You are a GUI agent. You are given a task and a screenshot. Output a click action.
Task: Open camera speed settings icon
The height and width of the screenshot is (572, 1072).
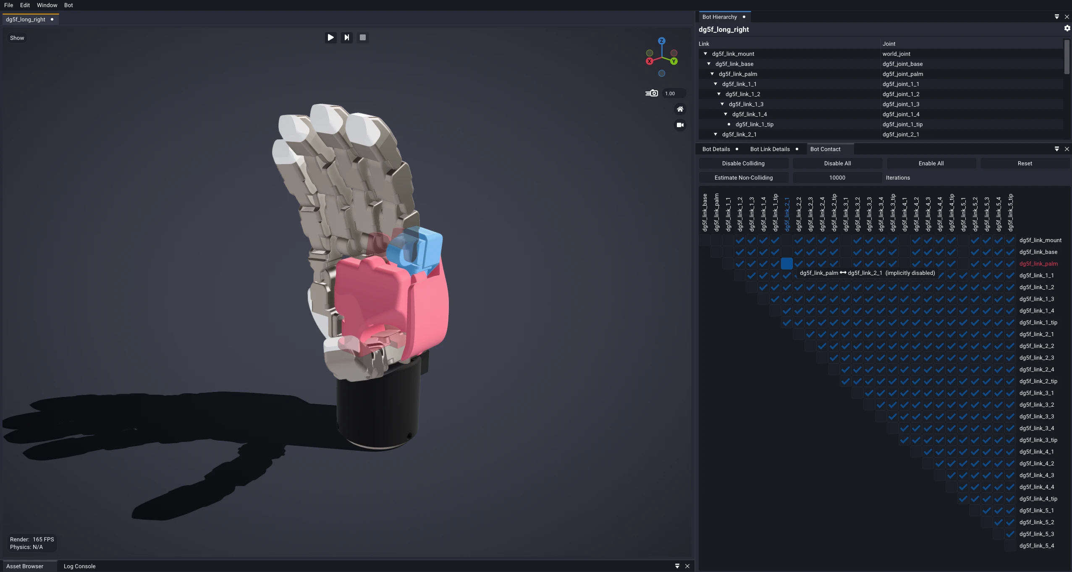click(x=652, y=93)
